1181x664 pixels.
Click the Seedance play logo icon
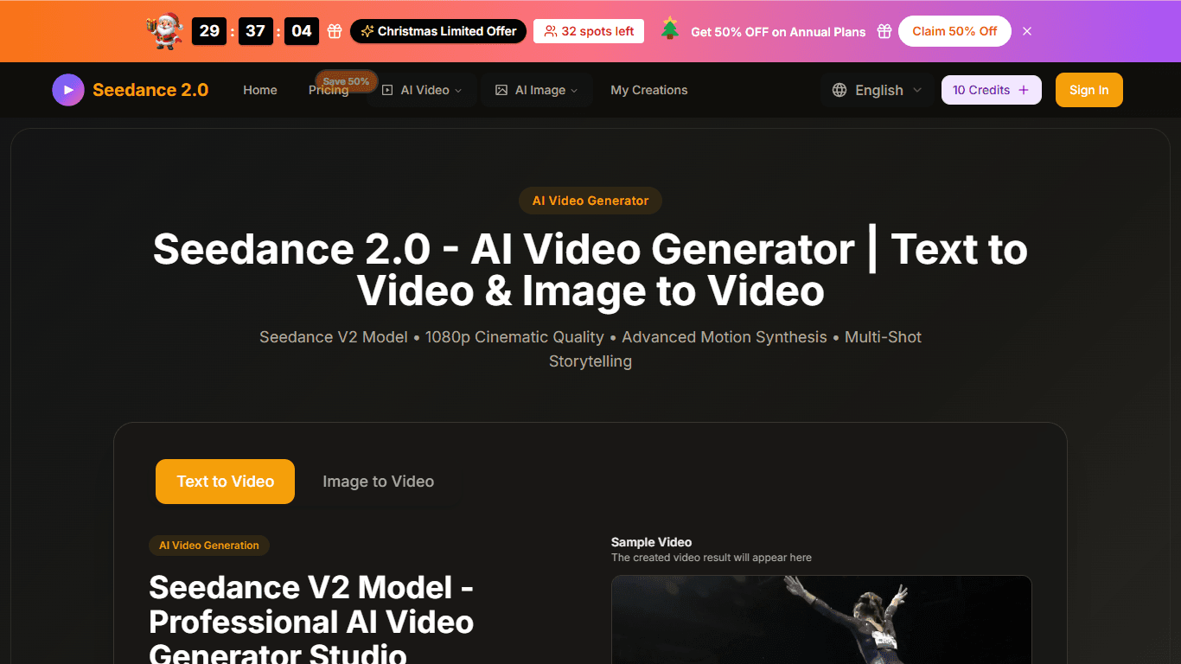[x=68, y=90]
